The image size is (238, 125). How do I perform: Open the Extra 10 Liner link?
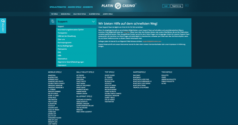[53, 95]
